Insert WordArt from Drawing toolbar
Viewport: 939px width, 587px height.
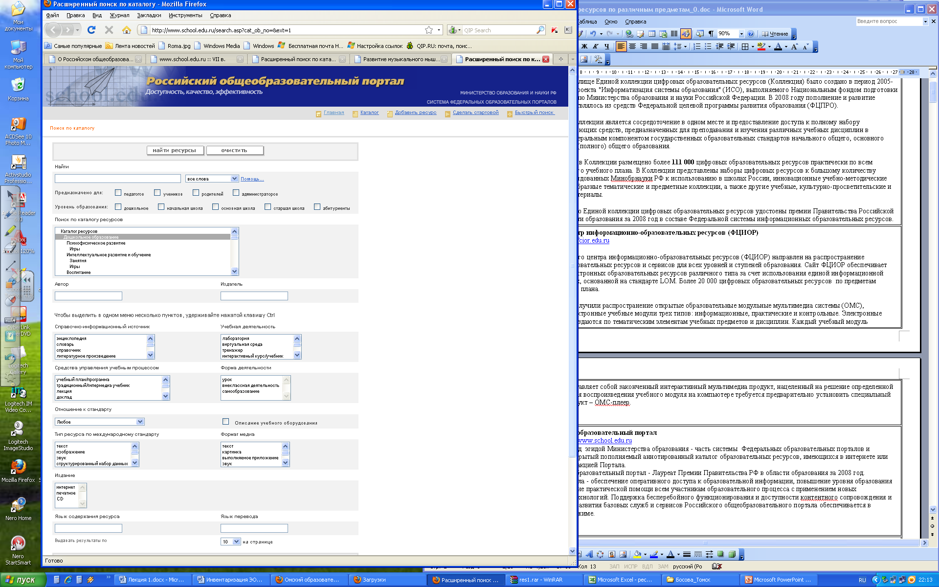(589, 554)
